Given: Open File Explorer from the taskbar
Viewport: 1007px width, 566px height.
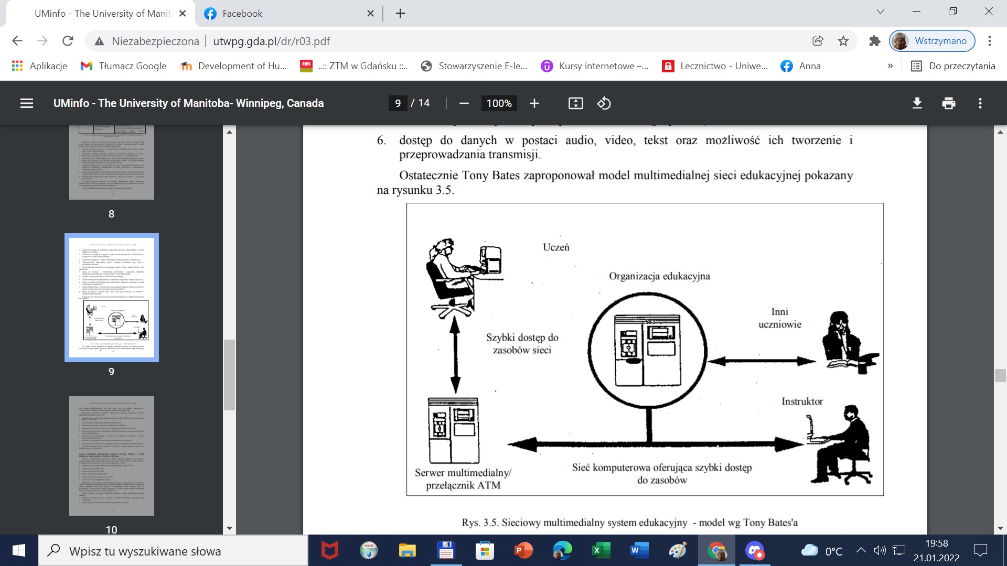Looking at the screenshot, I should tap(407, 551).
